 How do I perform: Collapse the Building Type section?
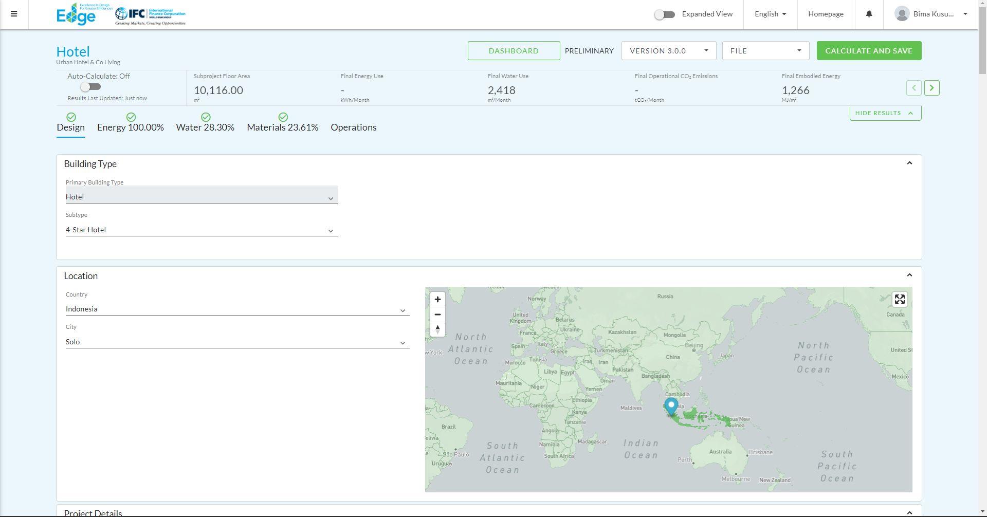point(909,163)
